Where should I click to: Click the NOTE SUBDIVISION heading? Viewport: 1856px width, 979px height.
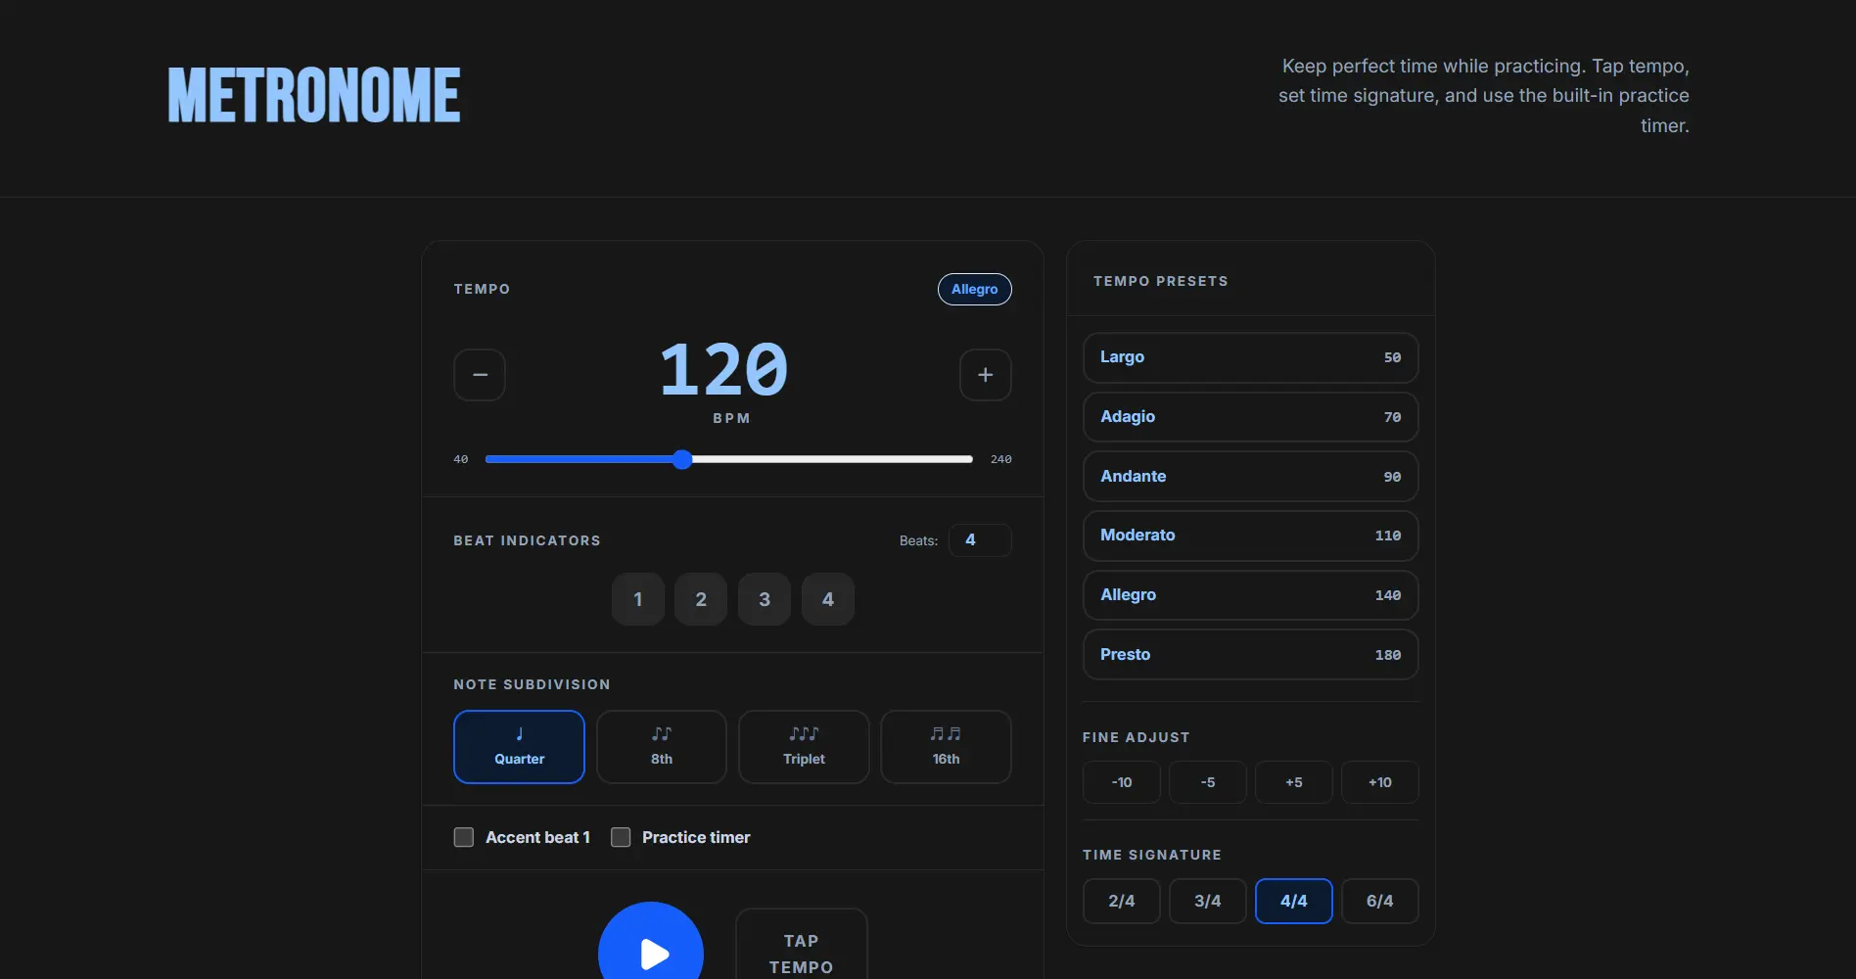tap(532, 684)
